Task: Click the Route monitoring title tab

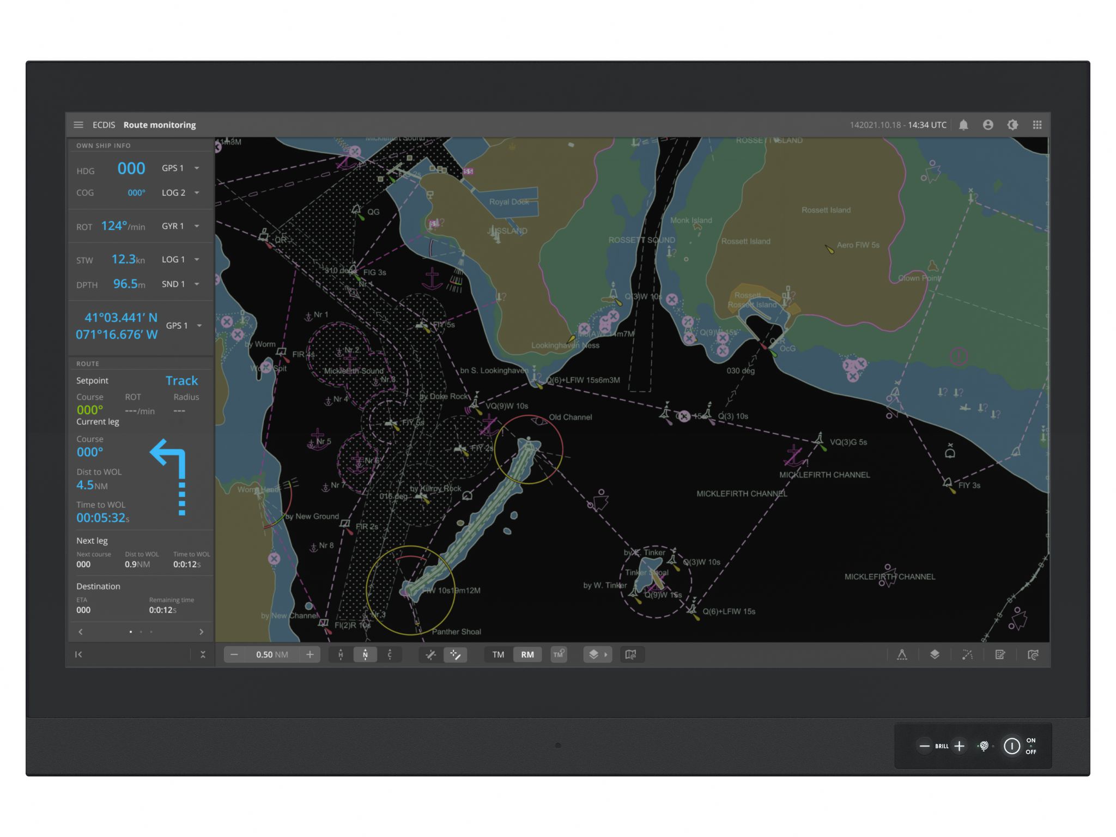Action: (159, 125)
